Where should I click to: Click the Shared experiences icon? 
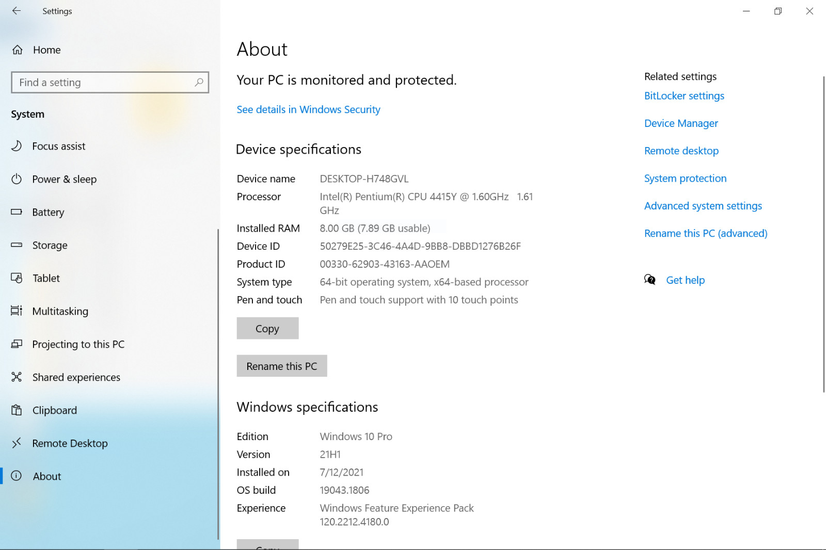pyautogui.click(x=17, y=377)
